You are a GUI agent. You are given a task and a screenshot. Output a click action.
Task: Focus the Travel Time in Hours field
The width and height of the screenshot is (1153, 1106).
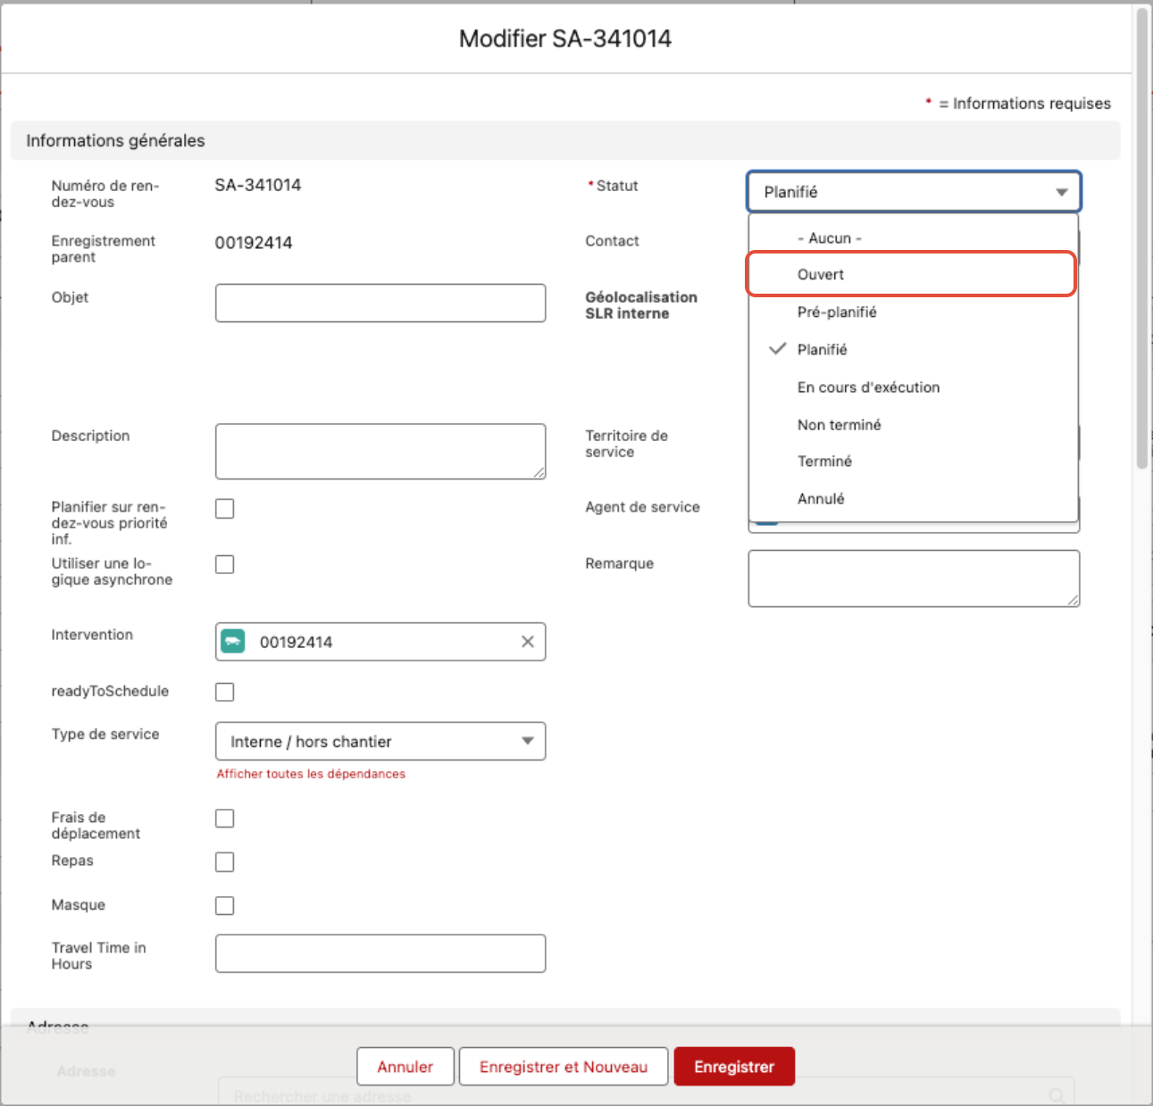[x=380, y=953]
